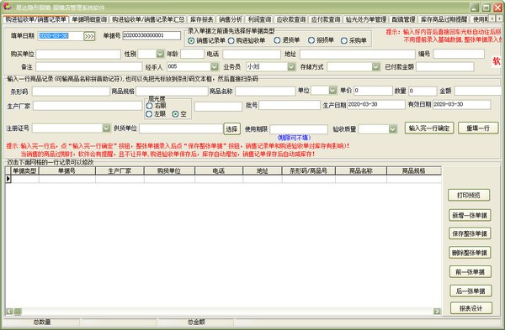Click the date picker arrow button
Image resolution: width=505 pixels, height=330 pixels.
click(89, 36)
